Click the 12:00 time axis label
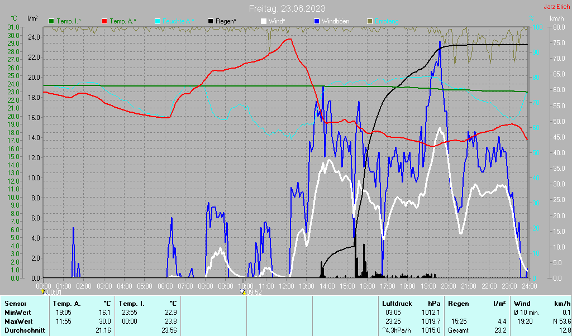 (x=286, y=286)
